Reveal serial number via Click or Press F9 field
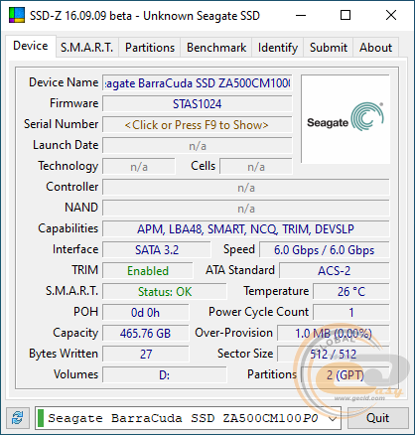The height and width of the screenshot is (435, 415). (x=198, y=125)
